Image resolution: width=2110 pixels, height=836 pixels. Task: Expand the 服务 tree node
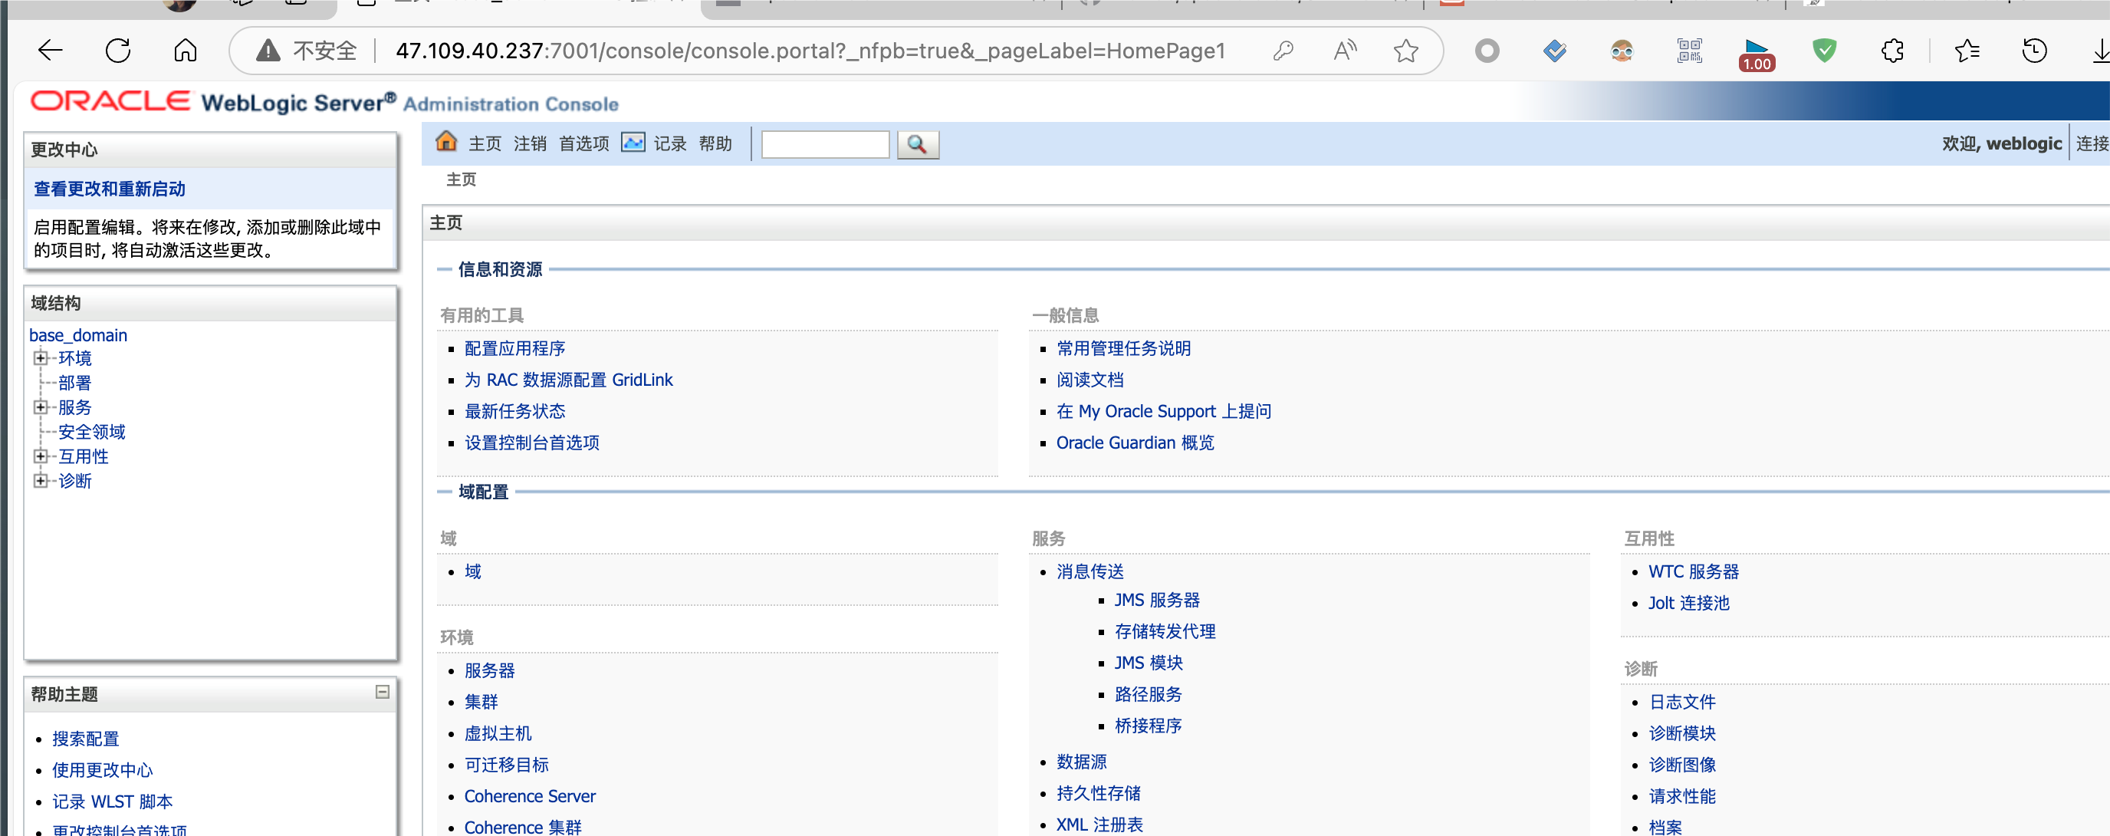tap(40, 407)
